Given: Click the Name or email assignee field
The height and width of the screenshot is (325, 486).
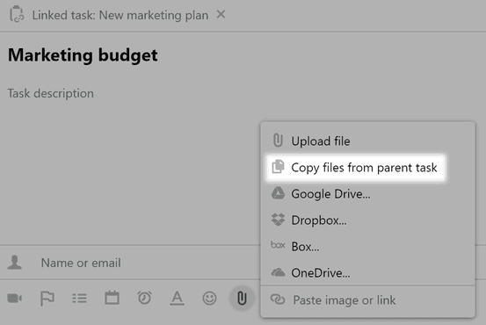Looking at the screenshot, I should click(x=81, y=263).
